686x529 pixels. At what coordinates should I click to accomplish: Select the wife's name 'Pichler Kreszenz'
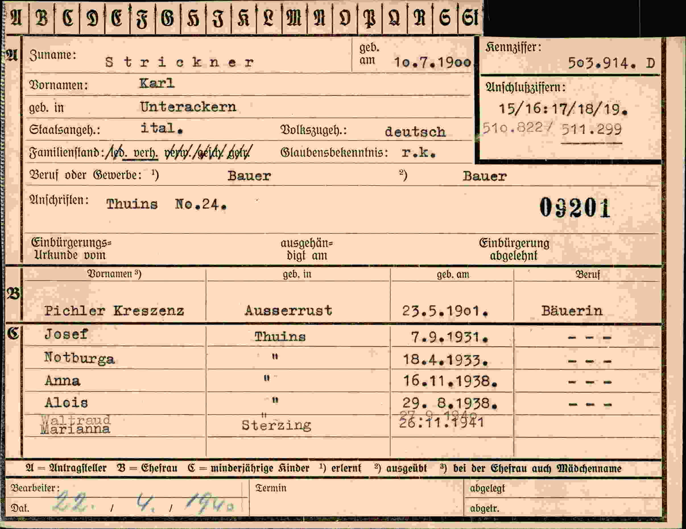click(114, 311)
